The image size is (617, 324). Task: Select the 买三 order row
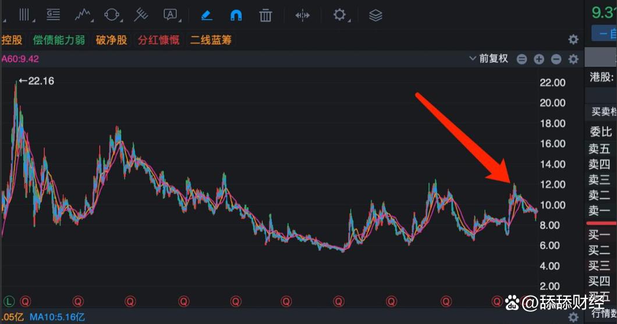pos(600,265)
